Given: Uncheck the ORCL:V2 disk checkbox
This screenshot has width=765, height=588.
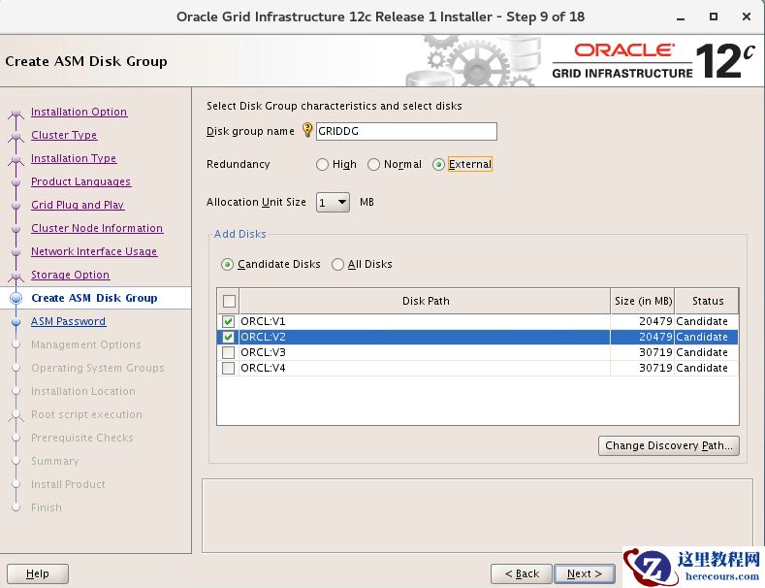Looking at the screenshot, I should (x=228, y=337).
